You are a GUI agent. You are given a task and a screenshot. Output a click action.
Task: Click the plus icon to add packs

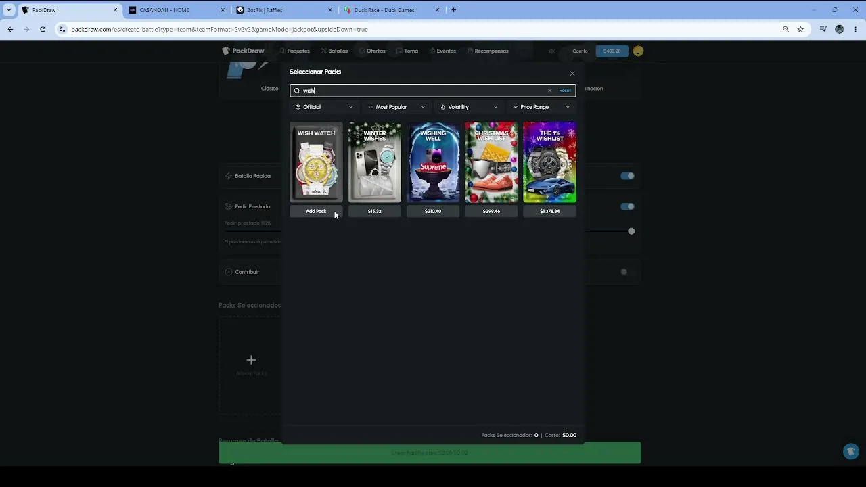(x=251, y=360)
